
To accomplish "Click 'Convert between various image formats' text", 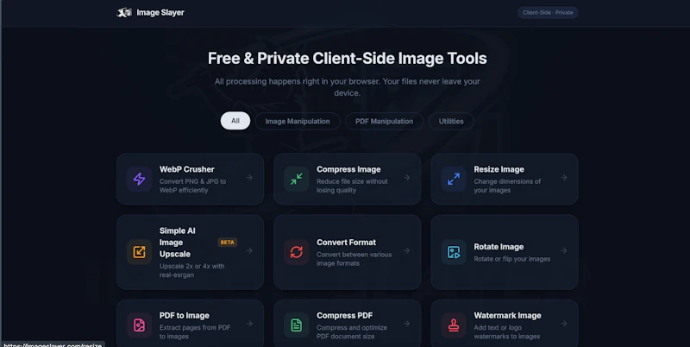I will tap(354, 258).
